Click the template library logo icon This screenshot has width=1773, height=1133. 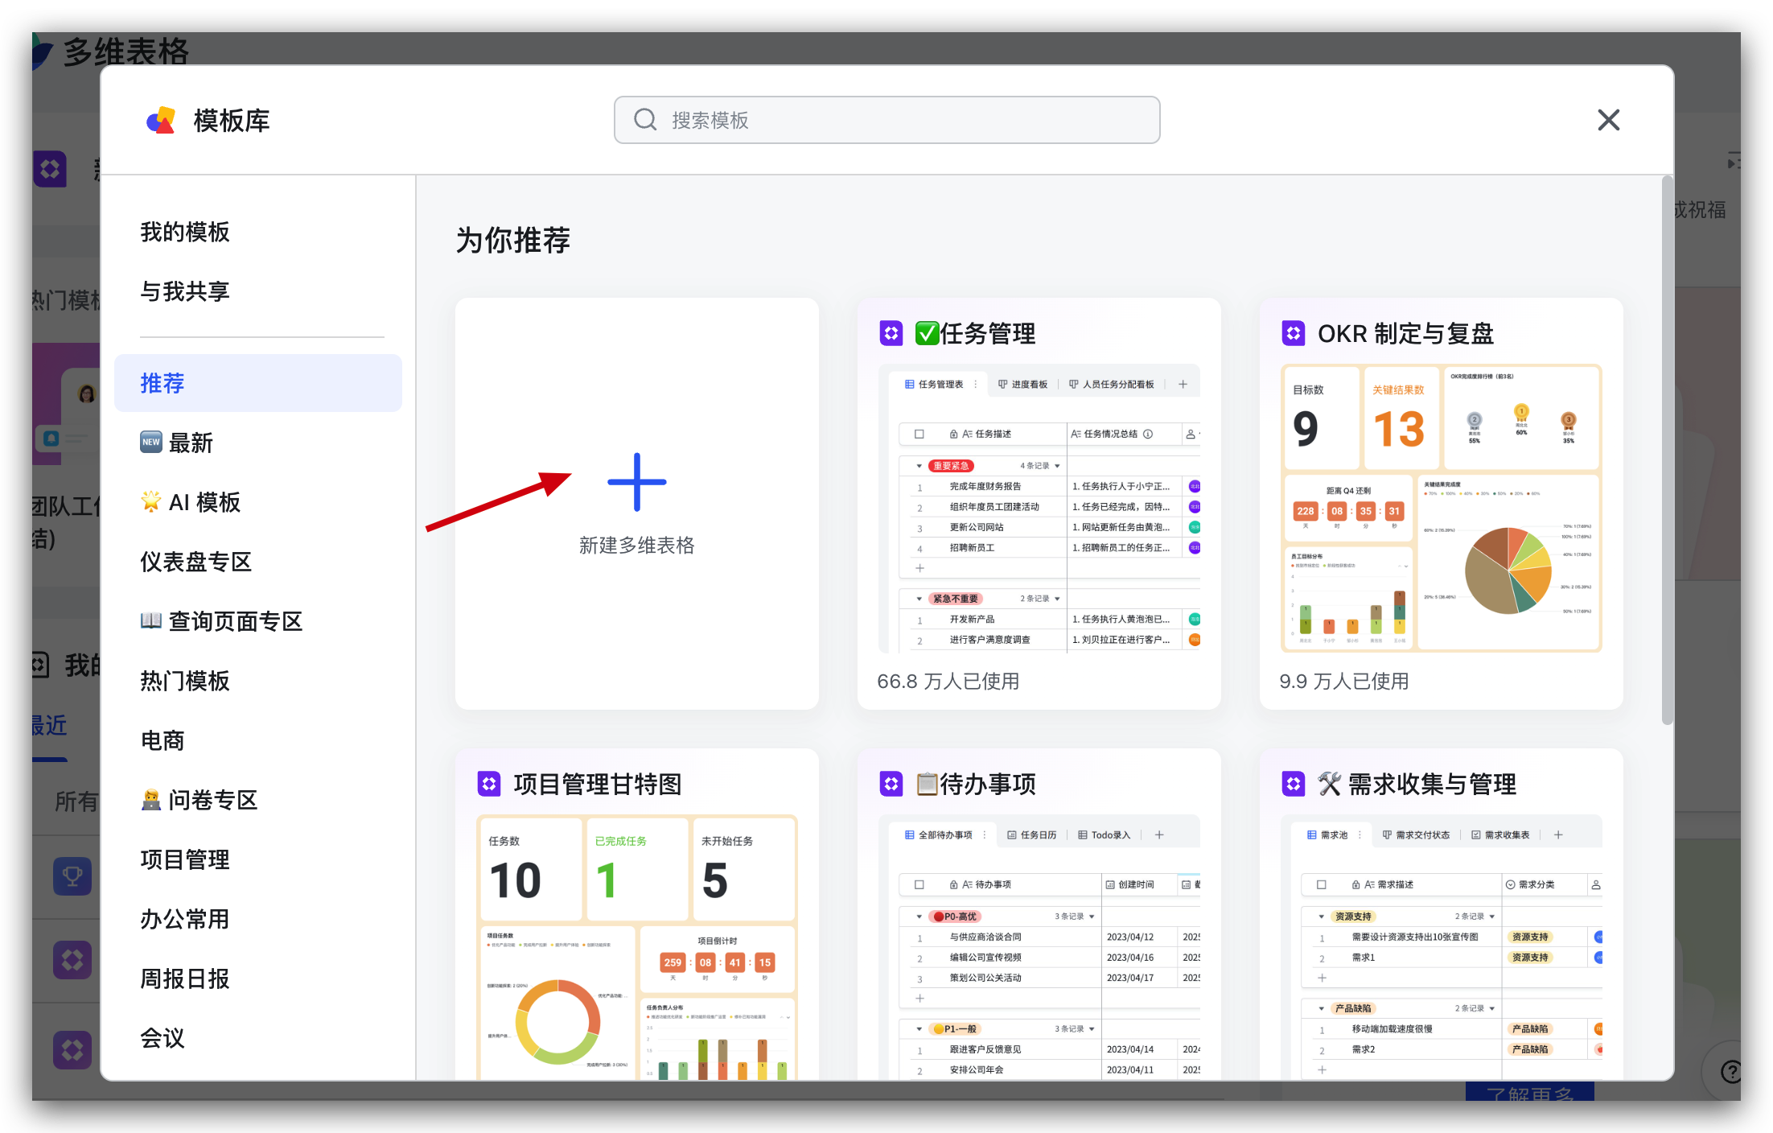pos(161,121)
